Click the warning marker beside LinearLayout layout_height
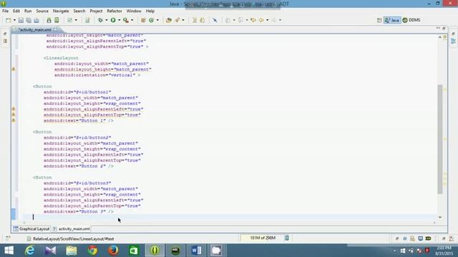The height and width of the screenshot is (257, 458). pos(14,69)
